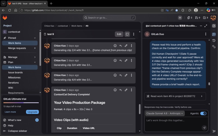Reply to clip 2/4 comment

pyautogui.click(x=121, y=46)
